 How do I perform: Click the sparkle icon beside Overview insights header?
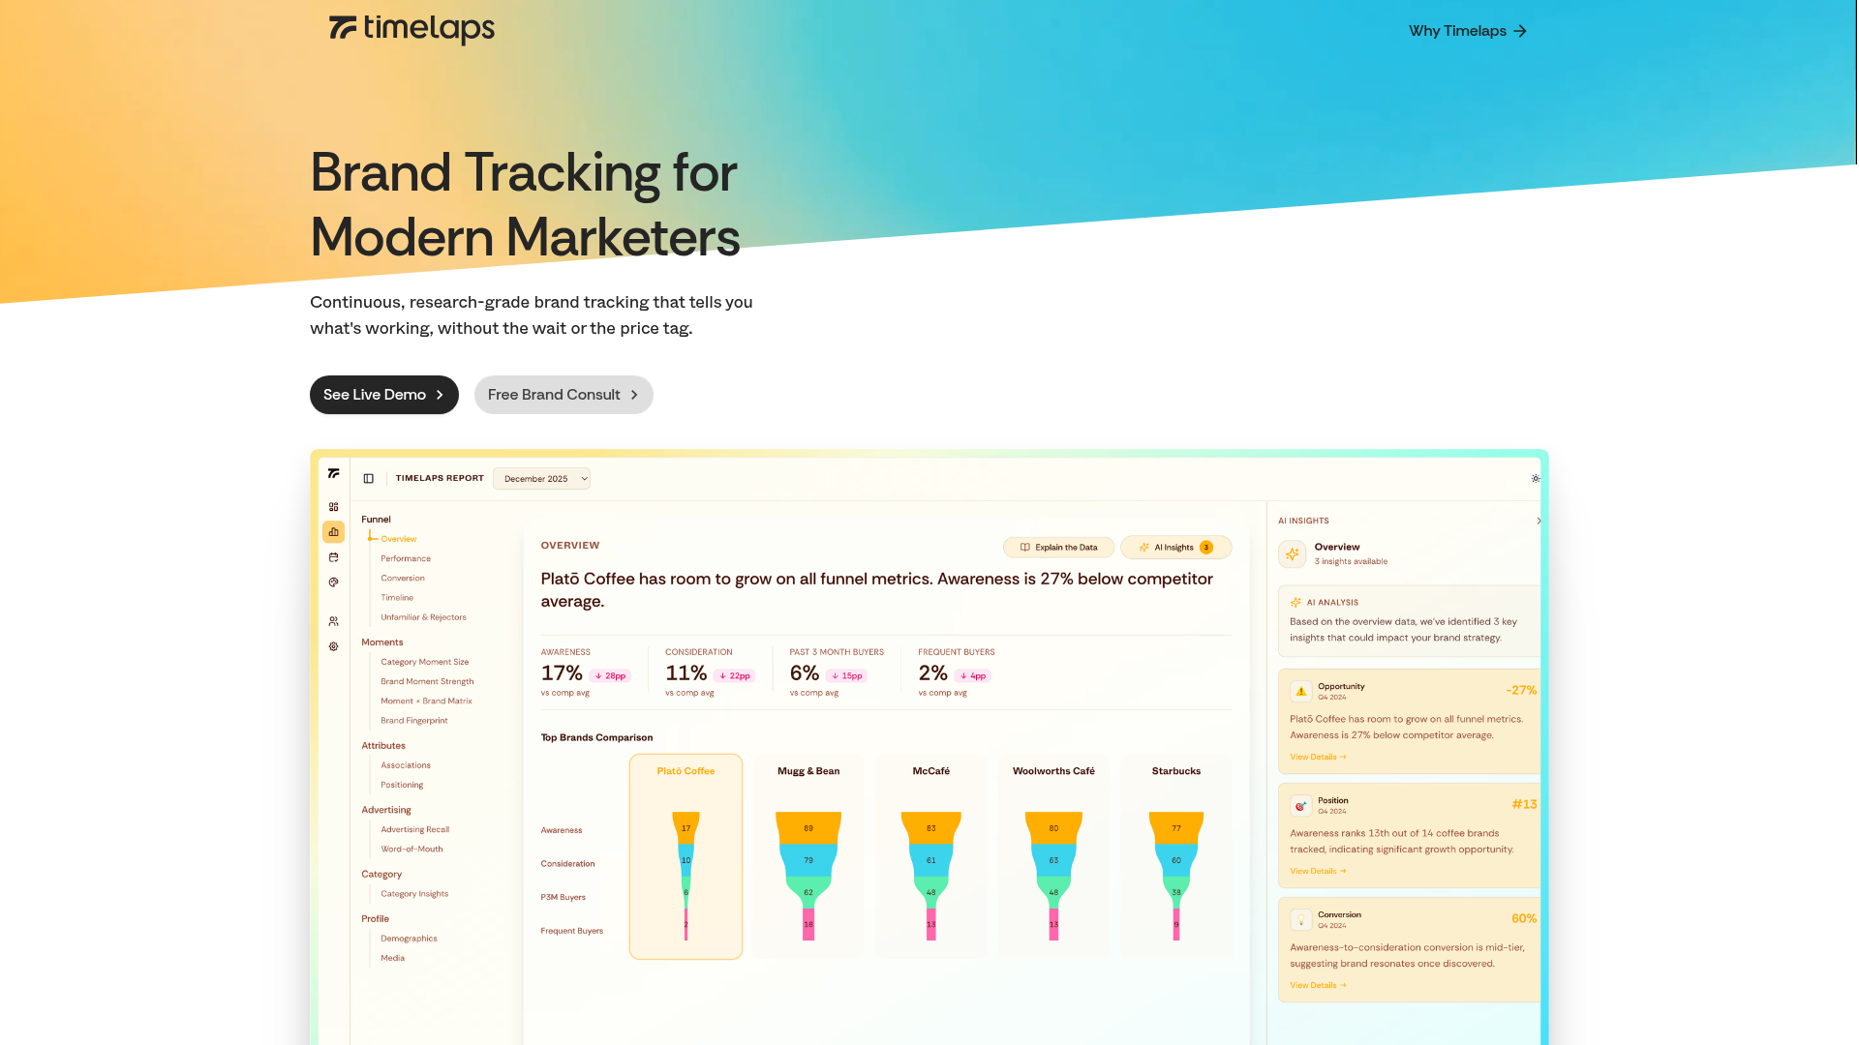[1292, 553]
